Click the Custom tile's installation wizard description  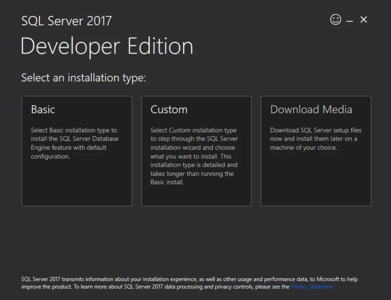tap(194, 156)
